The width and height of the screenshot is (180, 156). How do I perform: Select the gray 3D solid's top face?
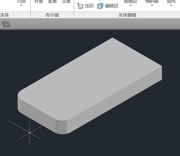point(89,79)
